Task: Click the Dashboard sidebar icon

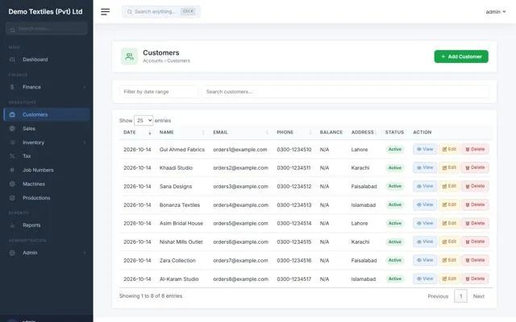Action: tap(12, 60)
